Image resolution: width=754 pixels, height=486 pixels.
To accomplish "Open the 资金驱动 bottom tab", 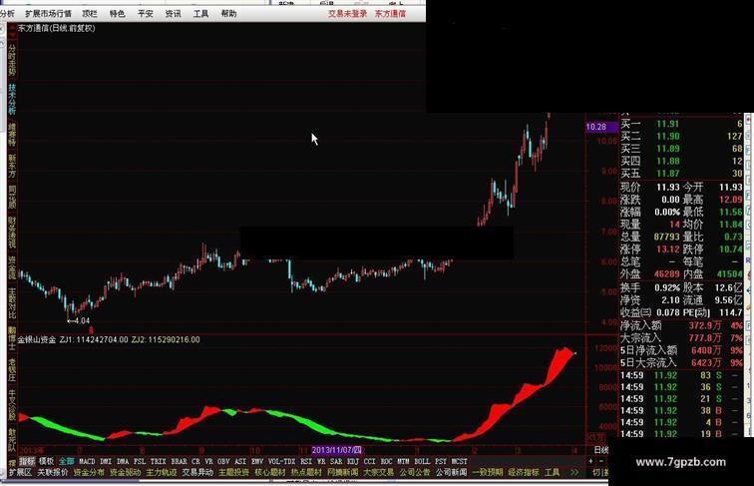I will (x=125, y=472).
